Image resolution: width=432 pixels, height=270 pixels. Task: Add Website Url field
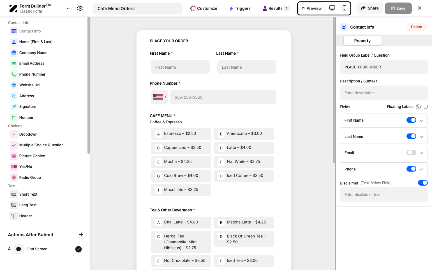[x=29, y=85]
